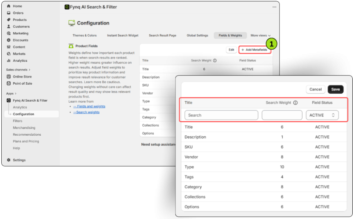Switch to Instant Search Widget tab
This screenshot has width=353, height=219.
123,35
